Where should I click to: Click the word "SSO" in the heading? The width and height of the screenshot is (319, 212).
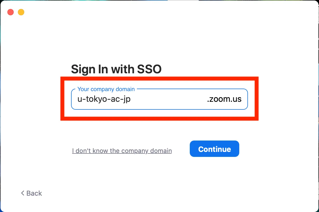(x=149, y=69)
